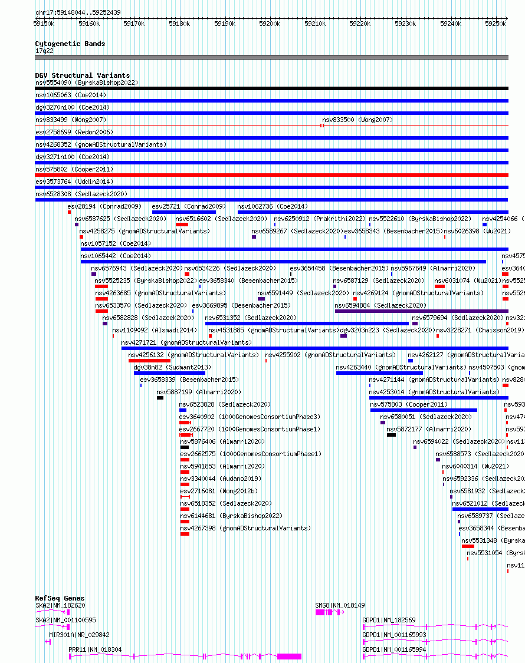
Task: Click nsv6516602 (Sedlazeck2020) label
Action: (221, 219)
